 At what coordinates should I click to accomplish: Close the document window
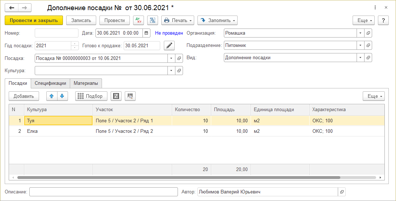coord(386,8)
